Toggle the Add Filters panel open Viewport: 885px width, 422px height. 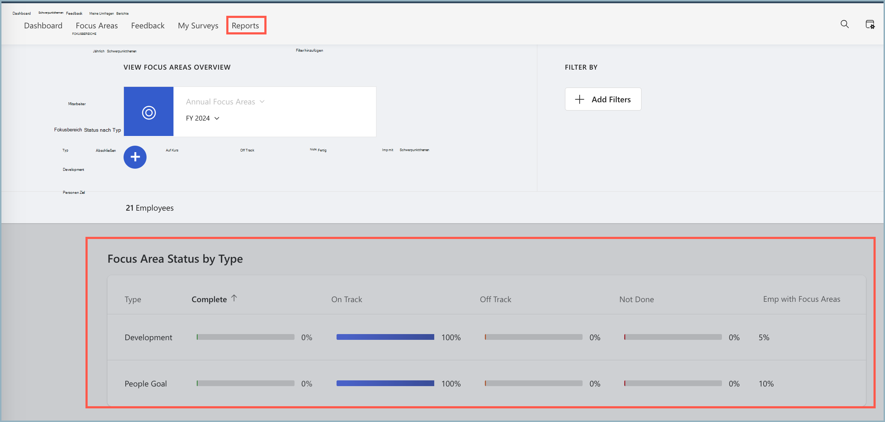602,99
